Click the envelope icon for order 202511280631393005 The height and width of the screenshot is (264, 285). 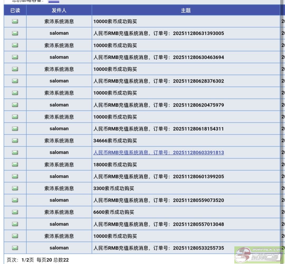(15, 33)
